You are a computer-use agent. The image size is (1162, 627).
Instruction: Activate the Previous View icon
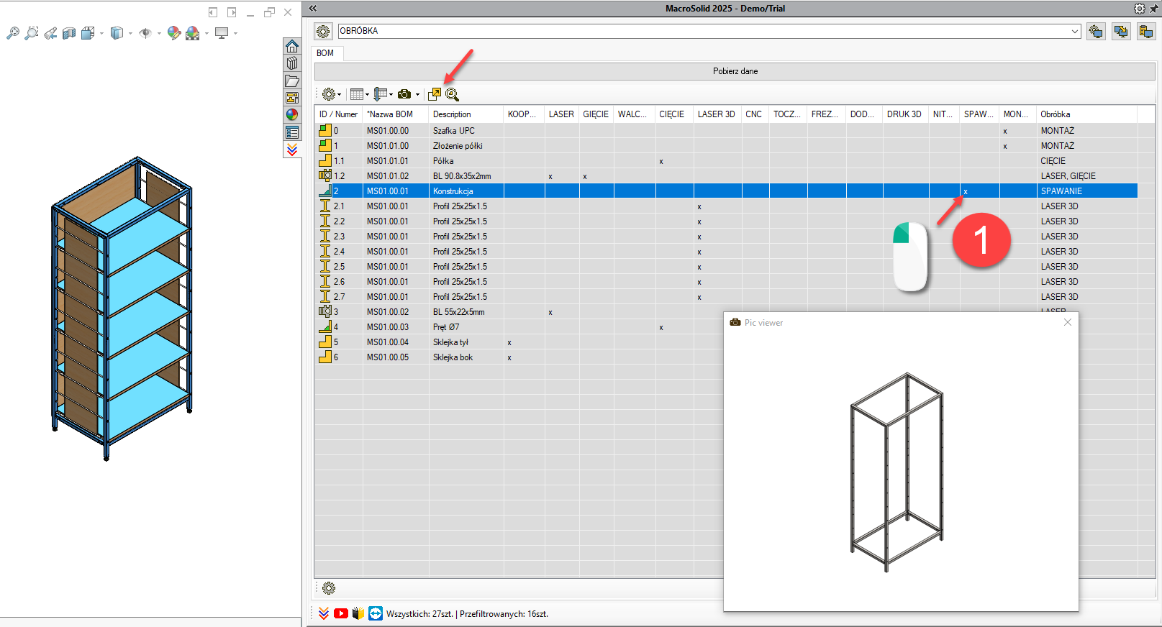point(50,33)
